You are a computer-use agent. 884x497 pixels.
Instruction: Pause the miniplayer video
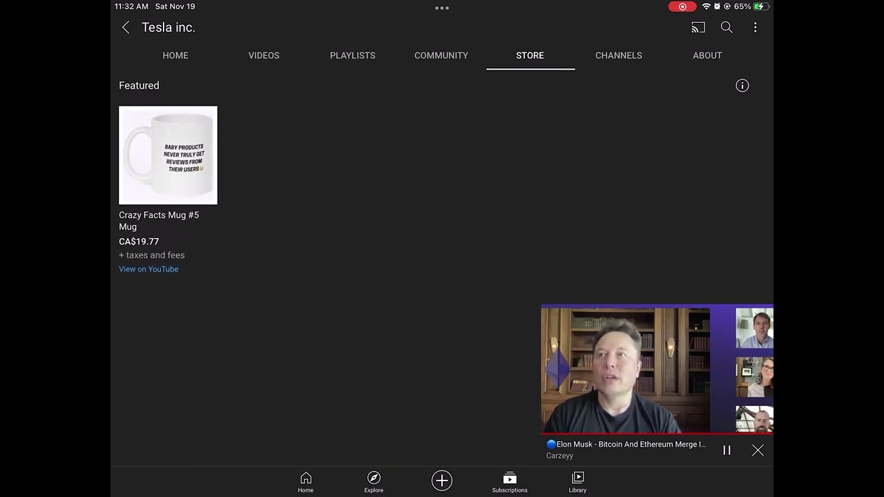click(727, 450)
